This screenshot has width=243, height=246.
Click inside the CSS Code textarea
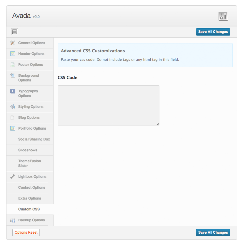(x=109, y=106)
